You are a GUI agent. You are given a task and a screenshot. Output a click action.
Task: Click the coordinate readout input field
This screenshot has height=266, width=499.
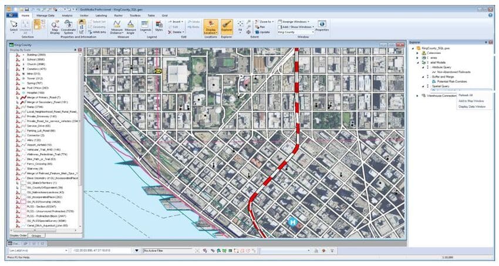[94, 251]
